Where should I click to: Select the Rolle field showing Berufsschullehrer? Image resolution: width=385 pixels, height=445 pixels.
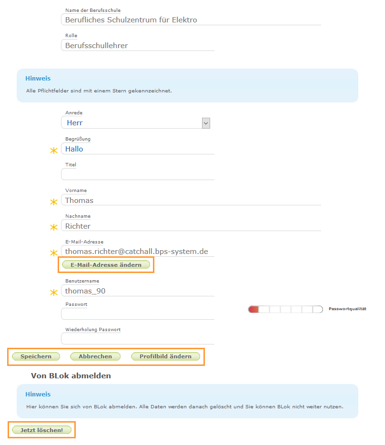(138, 45)
